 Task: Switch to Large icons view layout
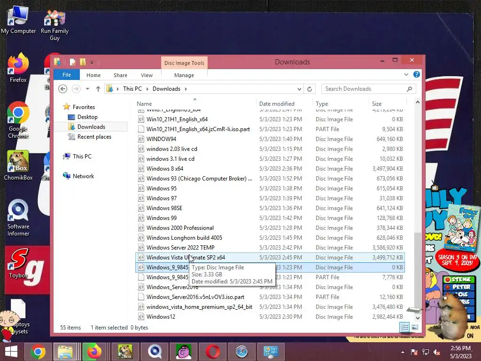(x=415, y=327)
